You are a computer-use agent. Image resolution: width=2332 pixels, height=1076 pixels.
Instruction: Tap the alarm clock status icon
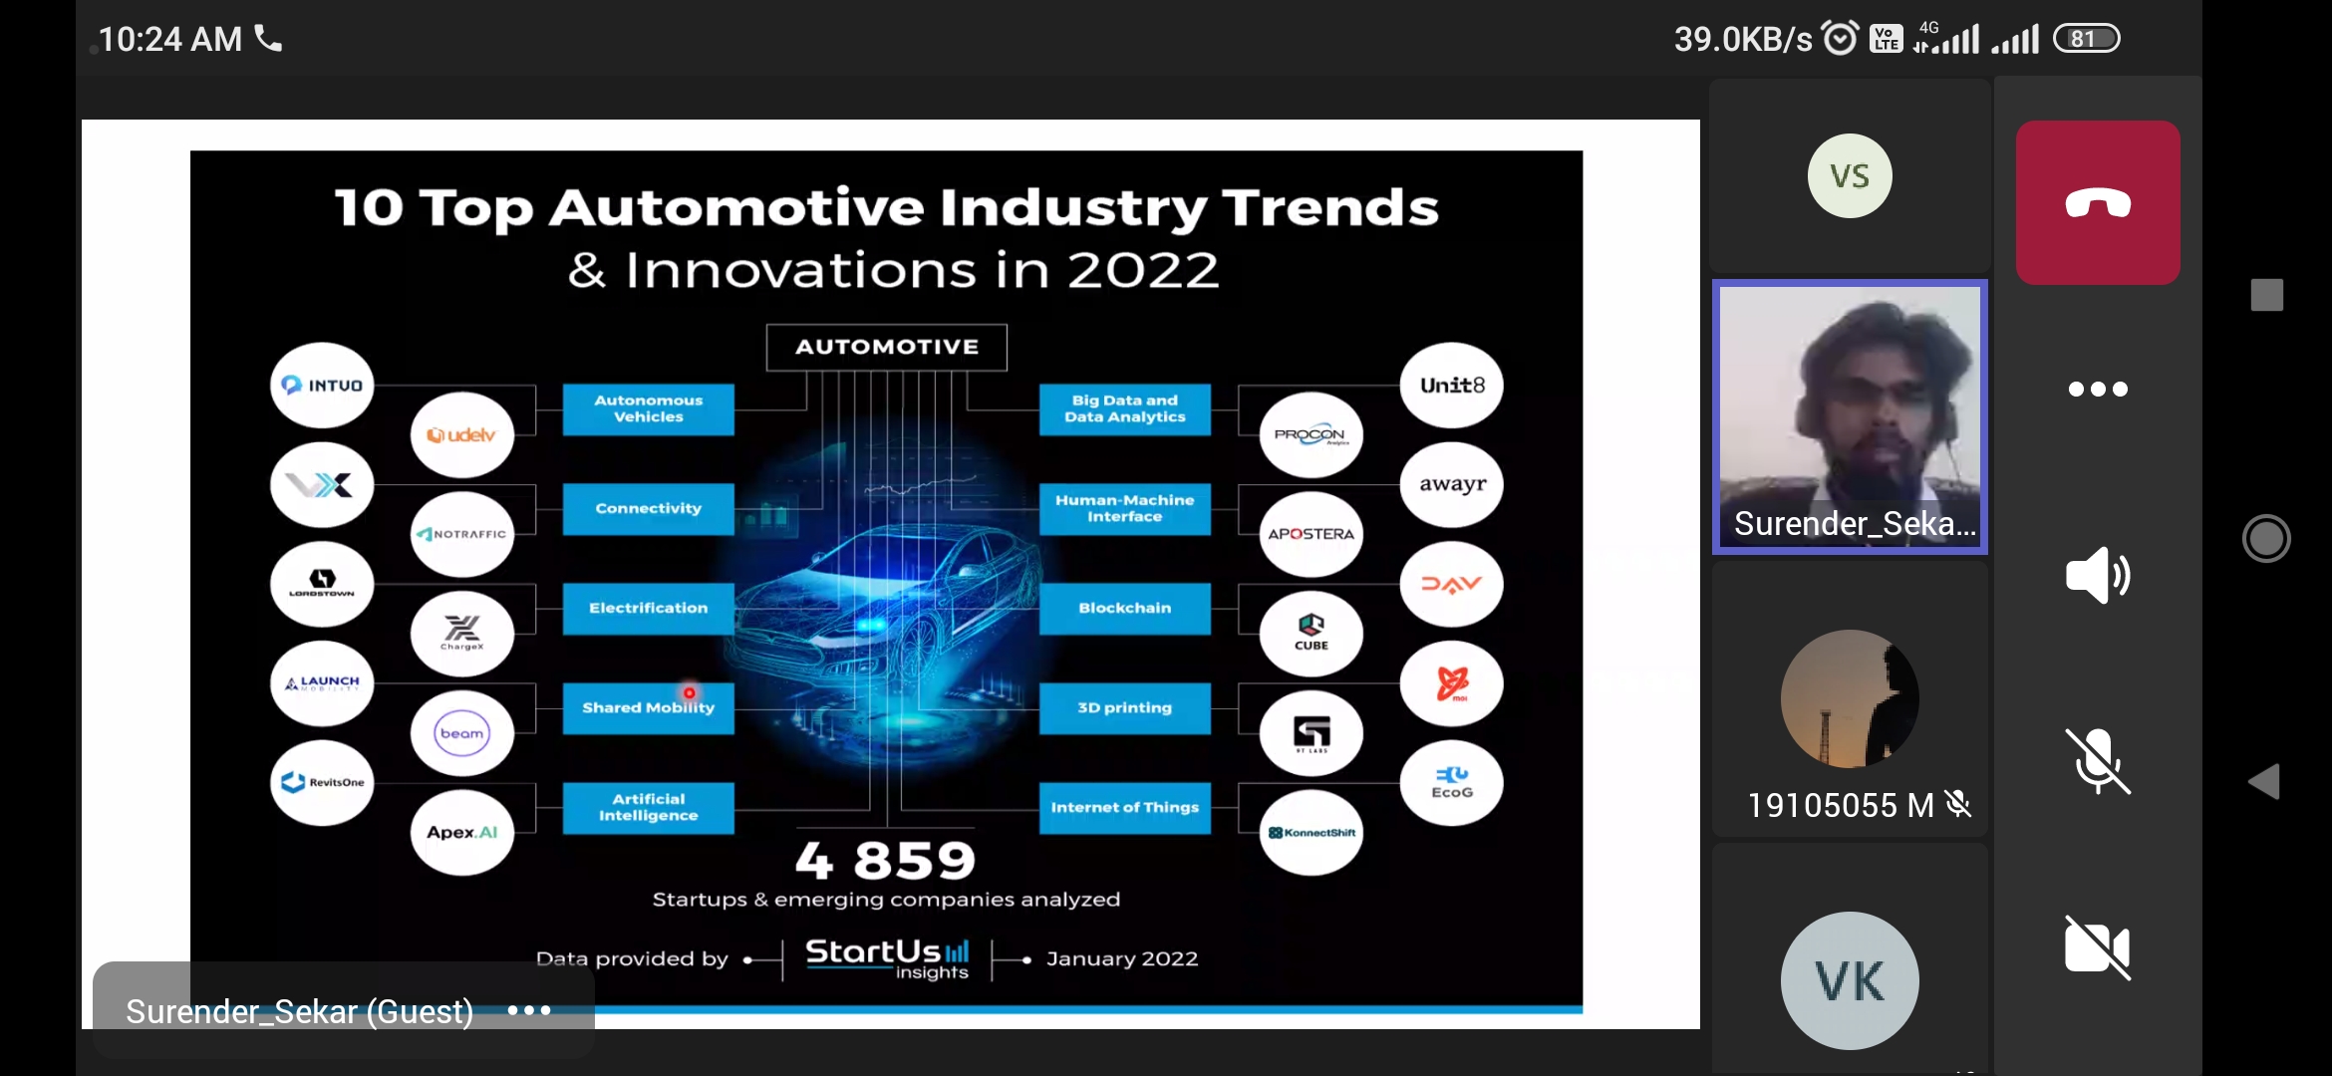(1840, 39)
